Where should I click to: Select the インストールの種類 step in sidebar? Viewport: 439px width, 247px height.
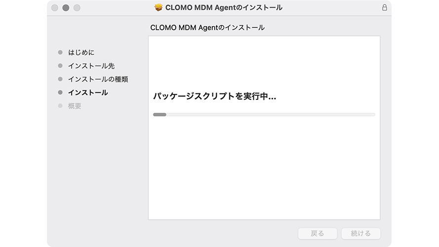coord(98,79)
